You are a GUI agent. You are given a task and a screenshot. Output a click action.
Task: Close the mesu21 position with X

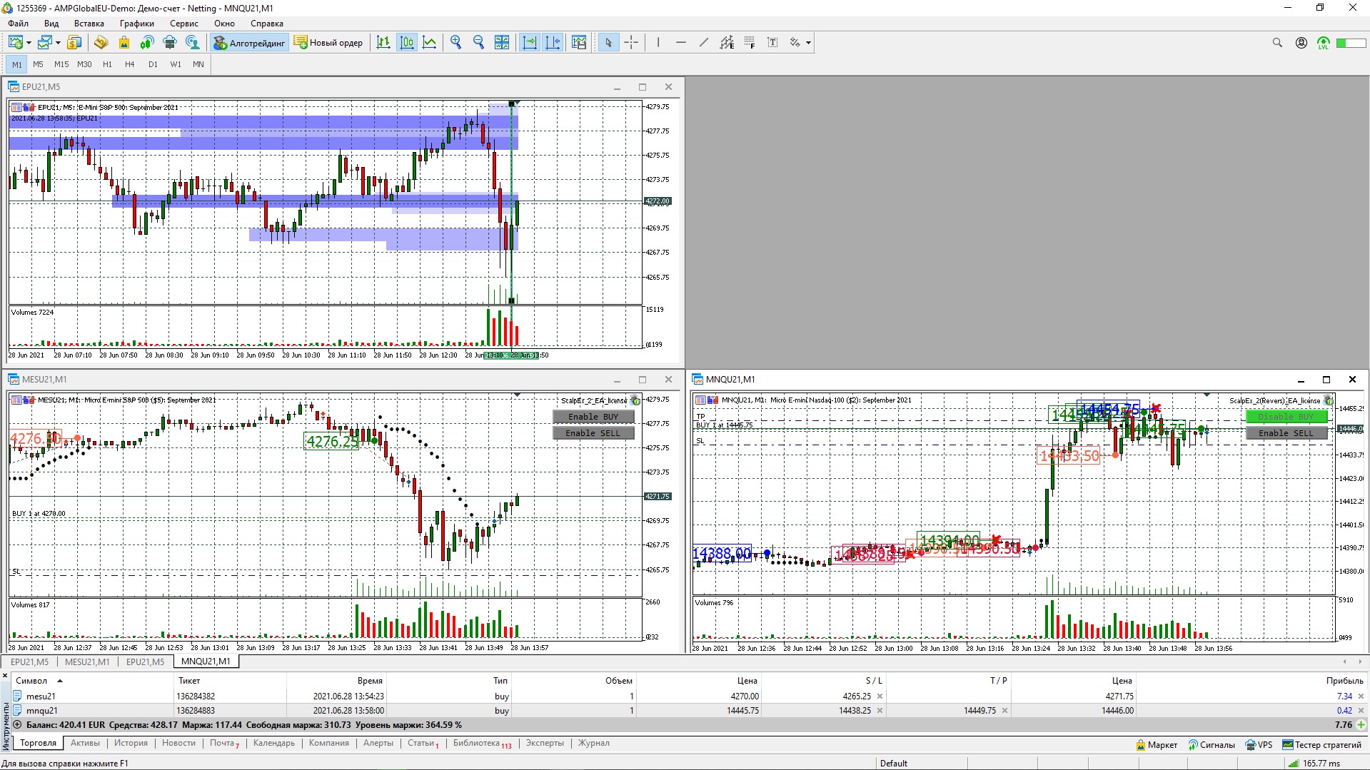(x=1361, y=696)
